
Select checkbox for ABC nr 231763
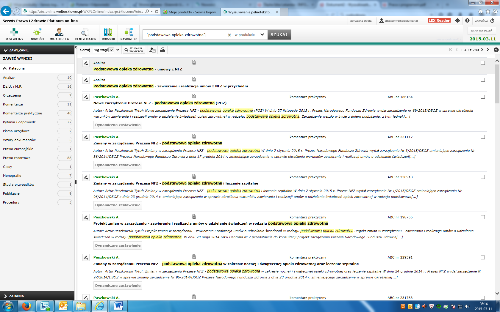coord(483,298)
